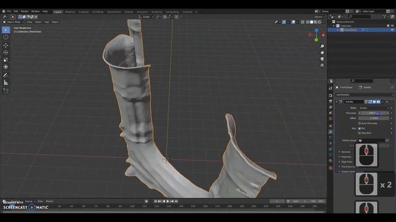Expand the Materials subpanel
The width and height of the screenshot is (396, 222).
(346, 157)
